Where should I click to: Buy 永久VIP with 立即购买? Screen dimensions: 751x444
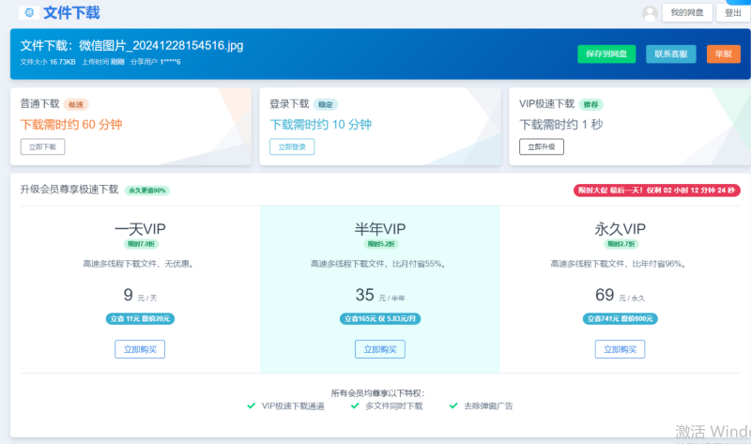pos(620,349)
